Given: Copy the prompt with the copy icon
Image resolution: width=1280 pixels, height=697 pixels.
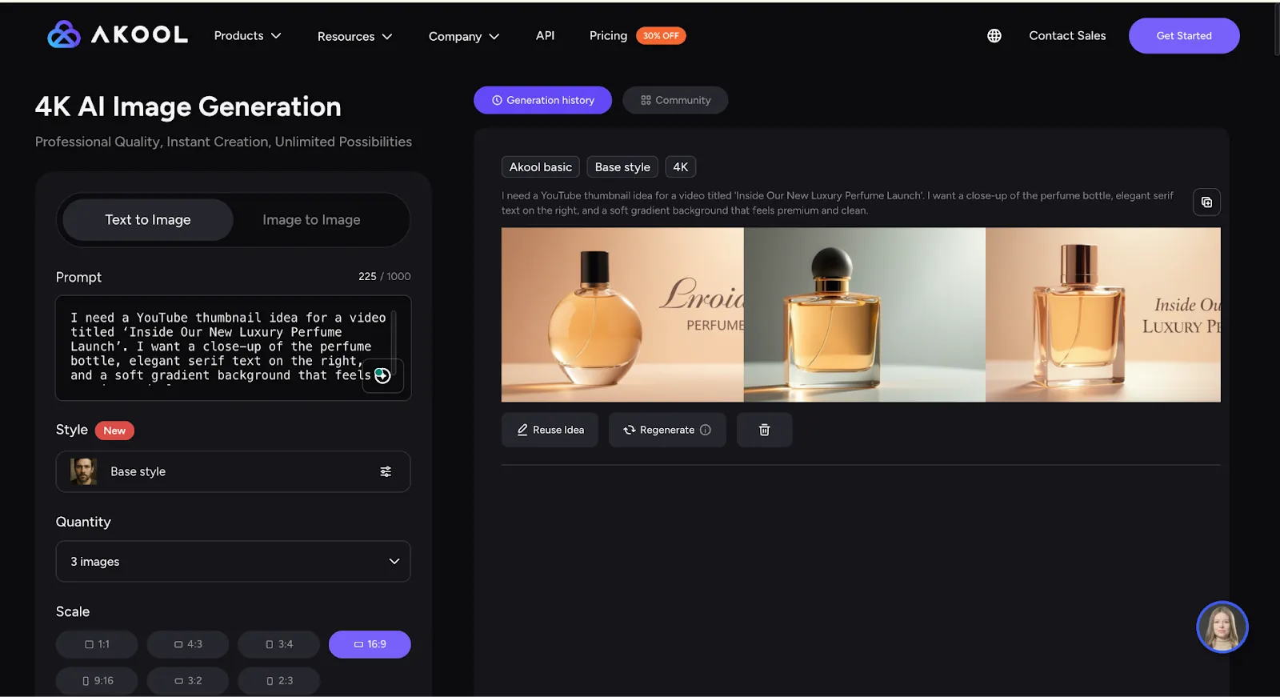Looking at the screenshot, I should click(1206, 202).
